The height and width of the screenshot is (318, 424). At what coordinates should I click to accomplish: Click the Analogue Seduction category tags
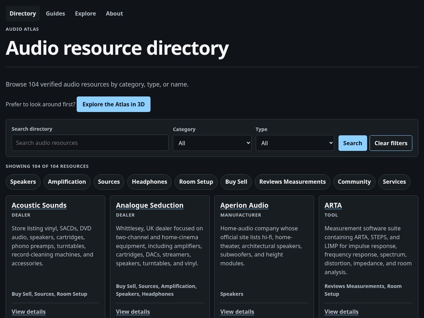coord(156,290)
